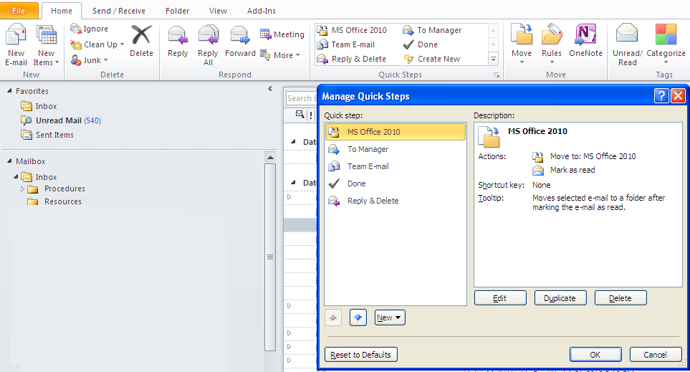
Task: Click the dialog Help question mark icon
Action: 661,95
